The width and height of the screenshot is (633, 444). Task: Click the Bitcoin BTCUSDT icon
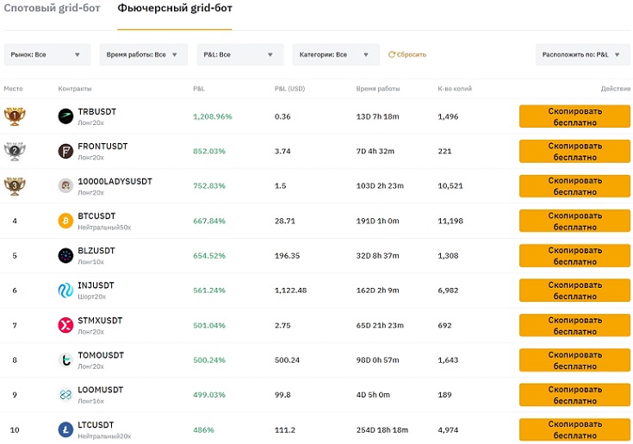[x=65, y=221]
